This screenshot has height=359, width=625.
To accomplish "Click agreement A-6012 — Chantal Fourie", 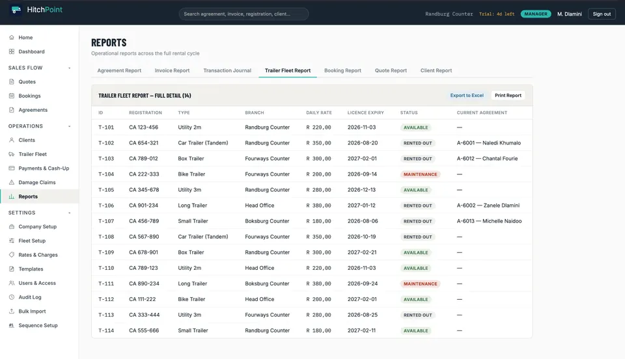I will tap(487, 159).
